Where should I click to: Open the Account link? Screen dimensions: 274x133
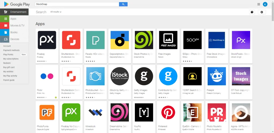(7, 46)
